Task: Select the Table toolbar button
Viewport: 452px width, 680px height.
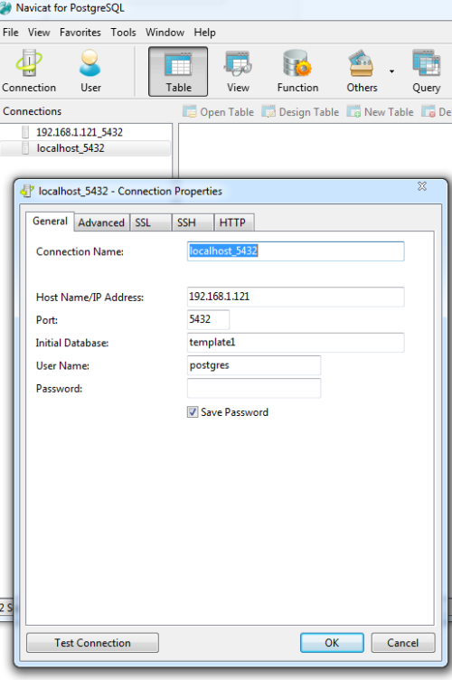Action: tap(178, 71)
